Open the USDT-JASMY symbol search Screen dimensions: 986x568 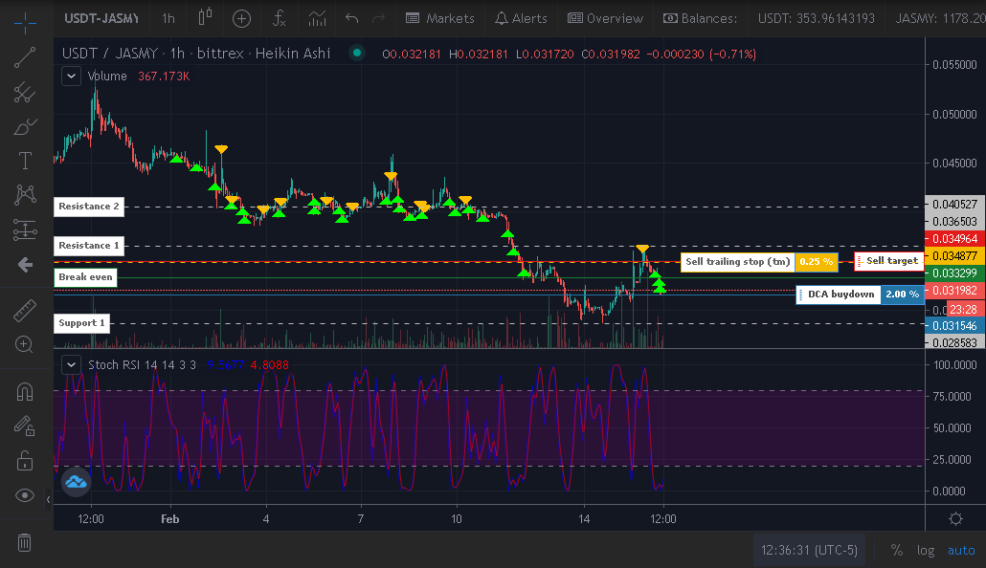101,18
